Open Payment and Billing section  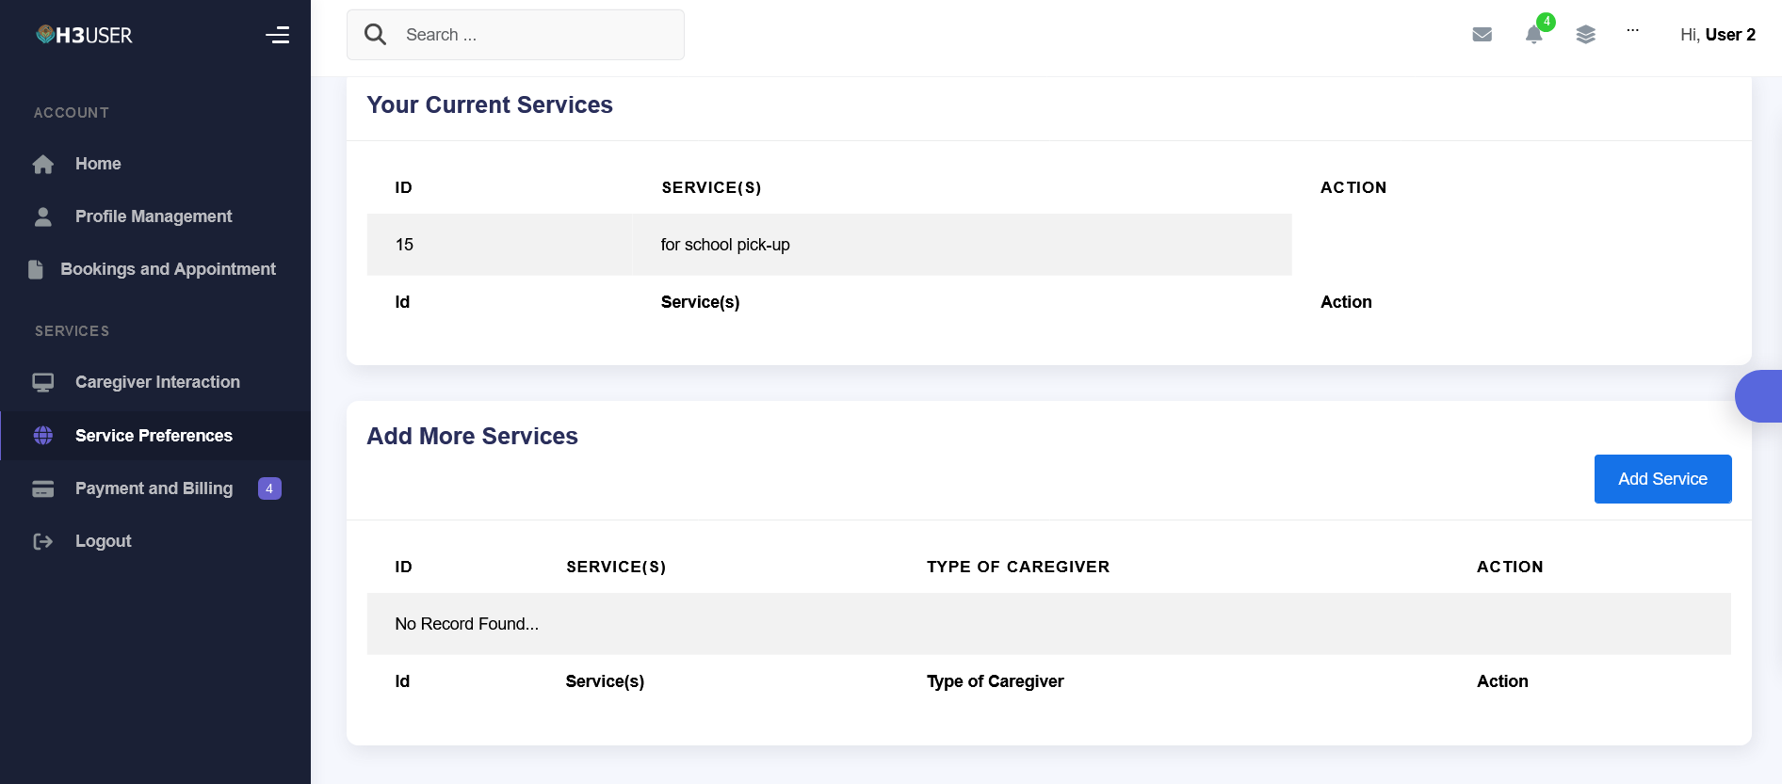pyautogui.click(x=154, y=488)
